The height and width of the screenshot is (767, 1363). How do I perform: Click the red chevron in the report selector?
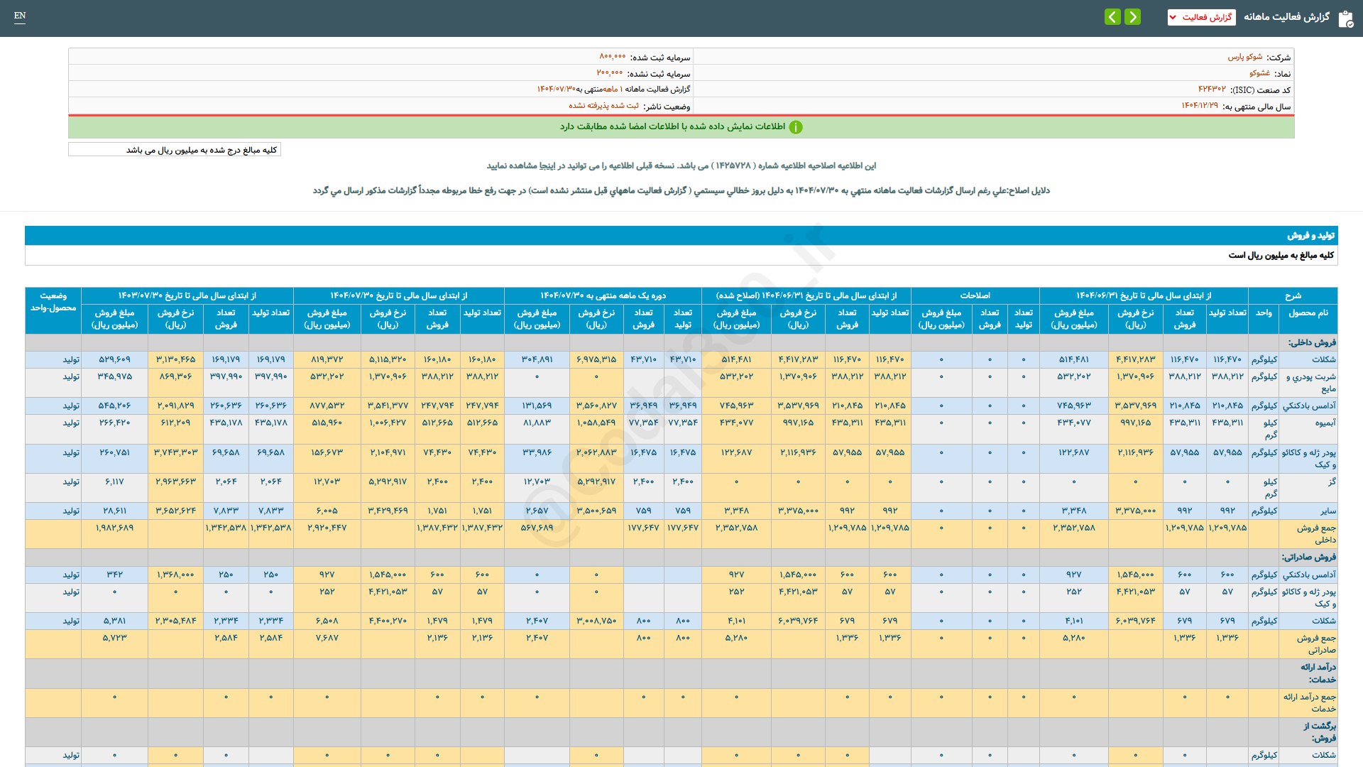click(1173, 18)
